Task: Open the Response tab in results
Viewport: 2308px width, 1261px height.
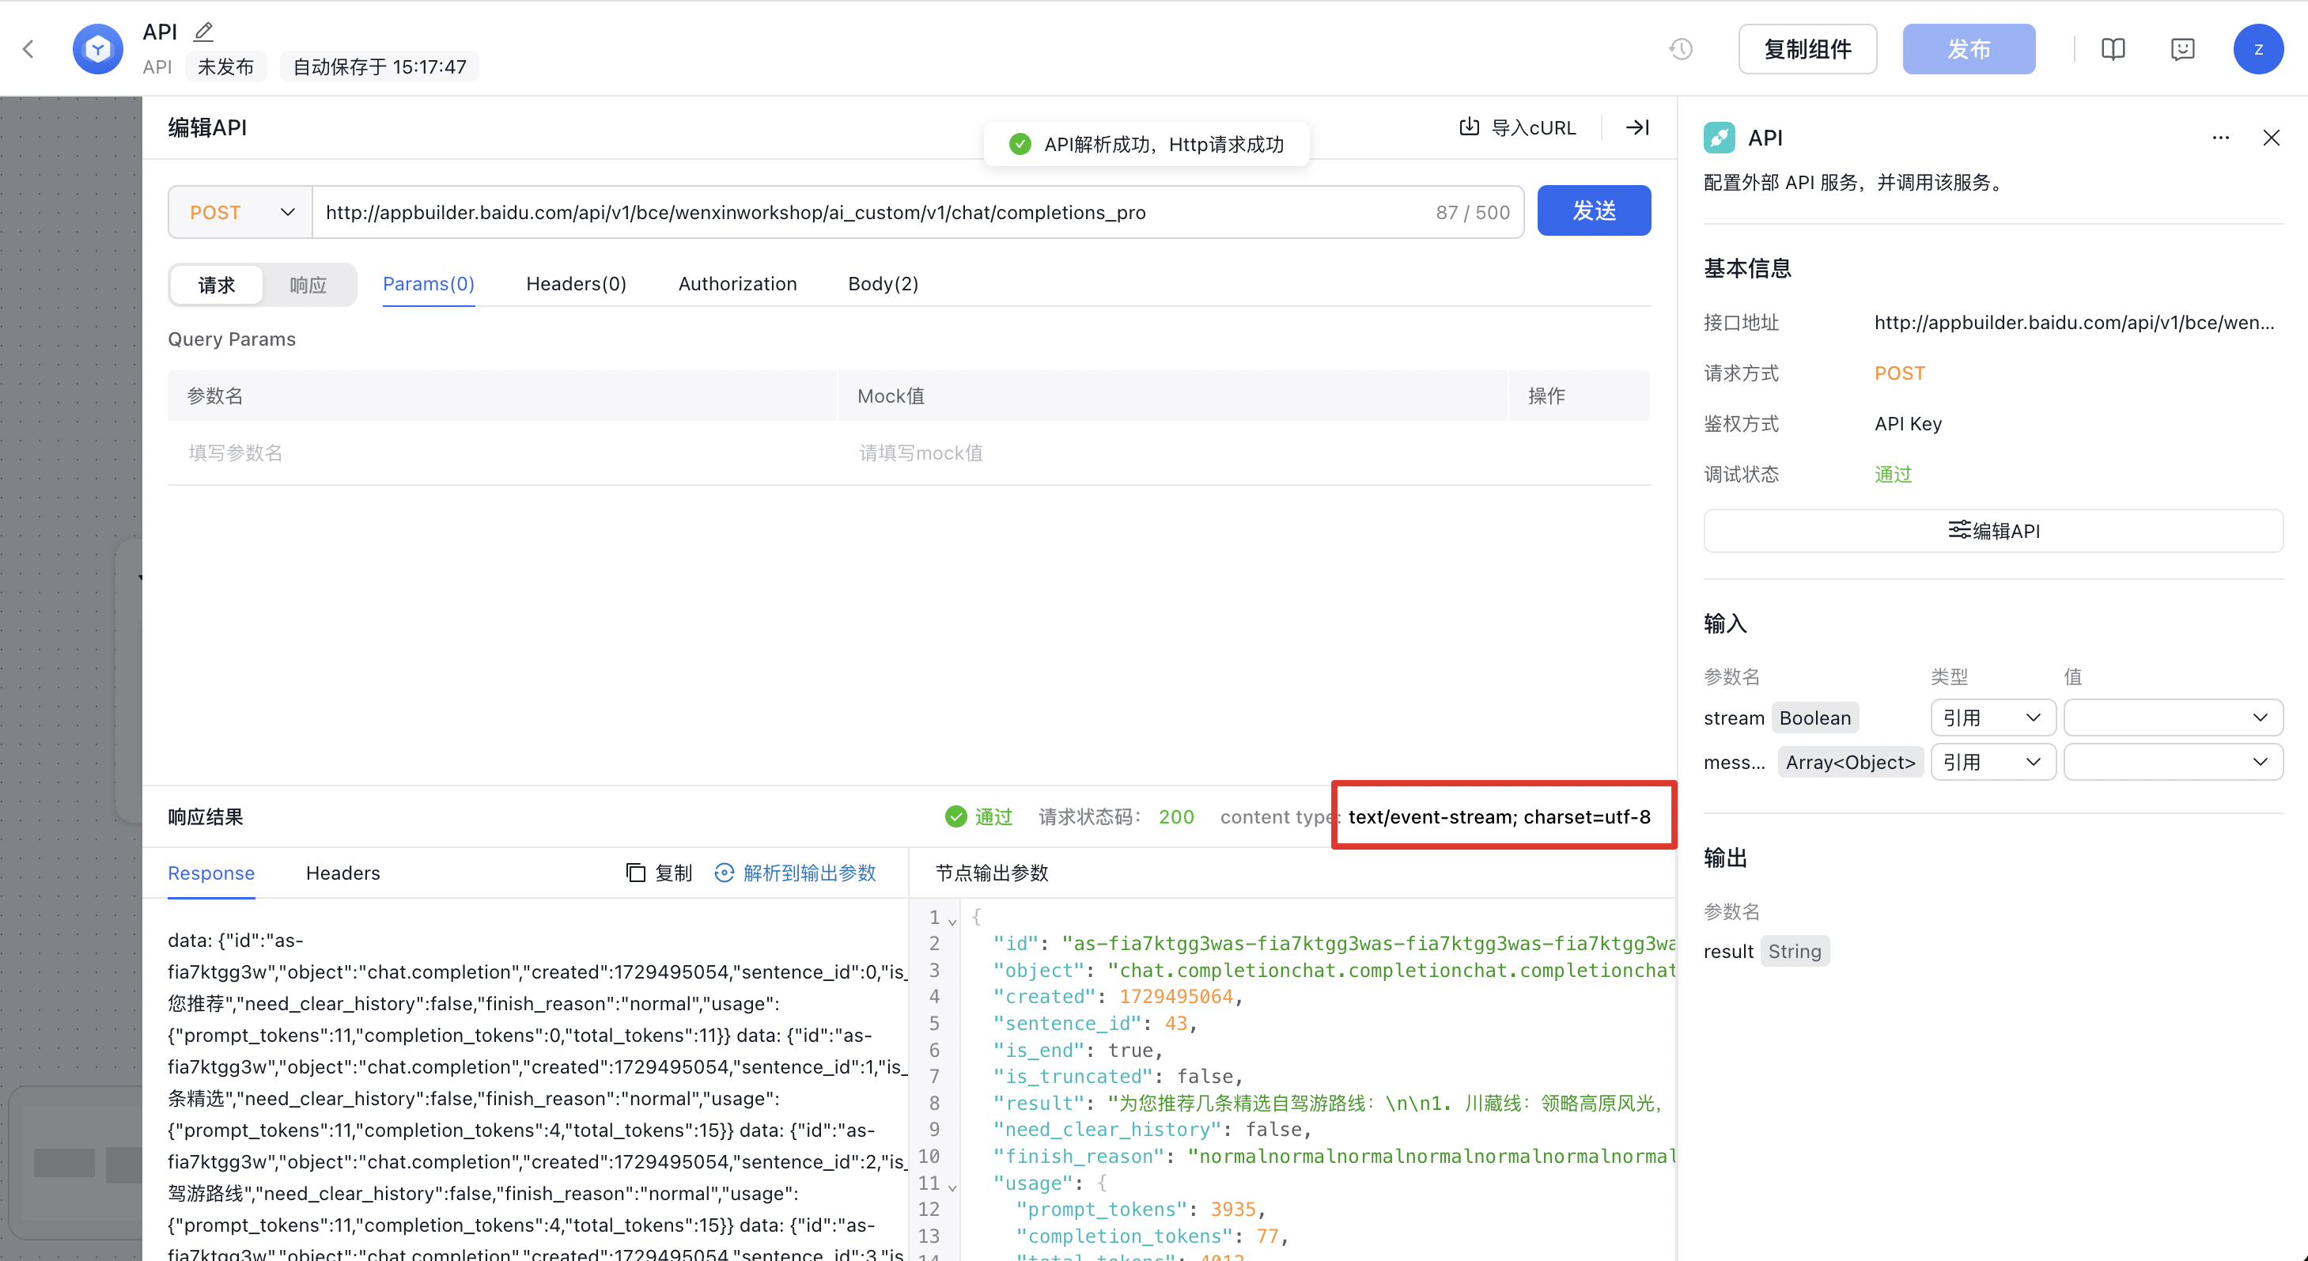Action: coord(211,872)
